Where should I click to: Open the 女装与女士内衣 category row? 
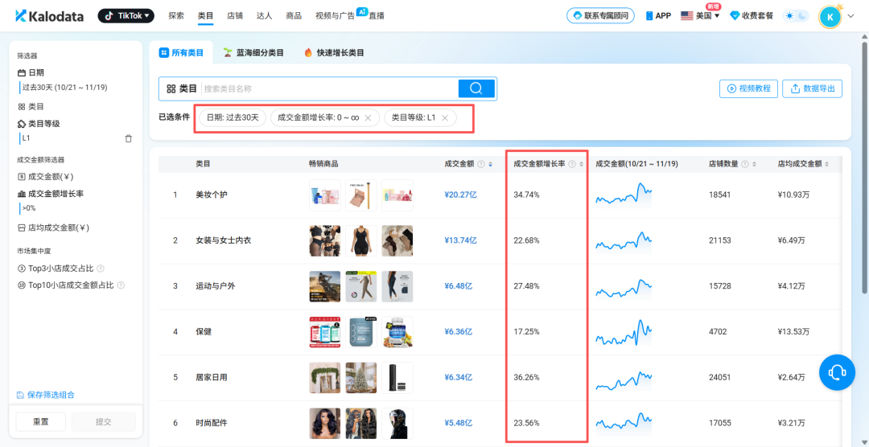[224, 240]
